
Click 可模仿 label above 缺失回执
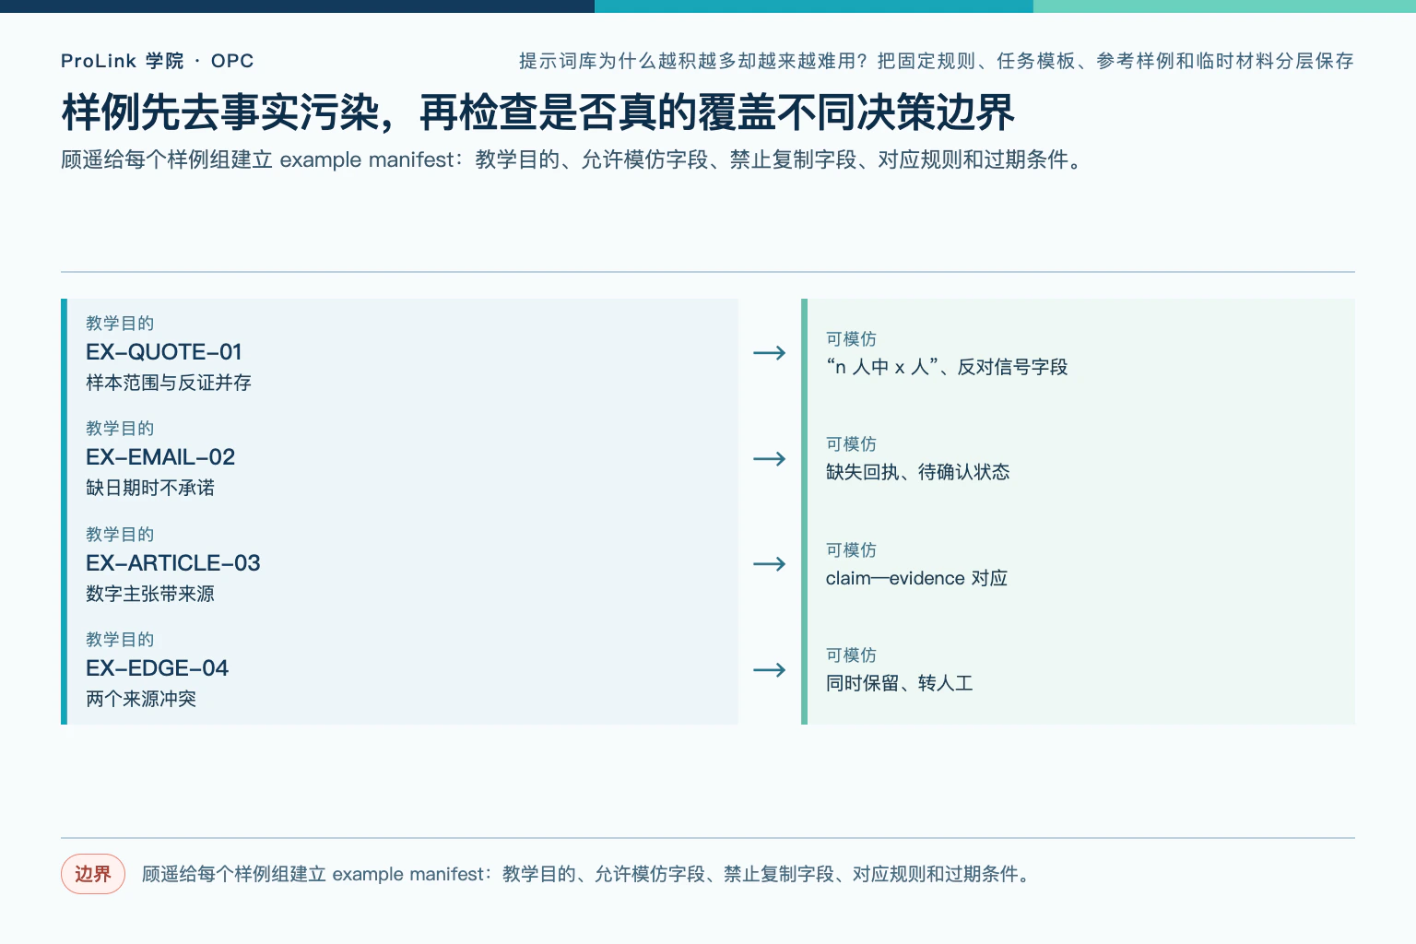851,444
